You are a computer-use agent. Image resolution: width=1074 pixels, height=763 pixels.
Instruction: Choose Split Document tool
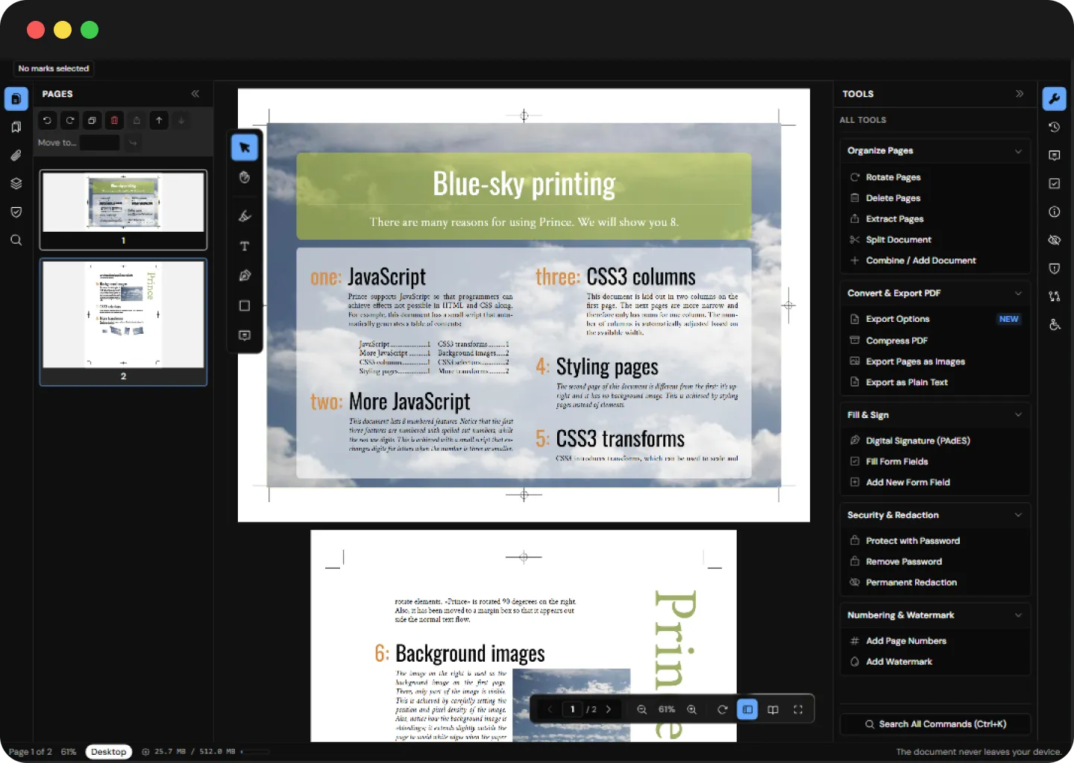935,240
